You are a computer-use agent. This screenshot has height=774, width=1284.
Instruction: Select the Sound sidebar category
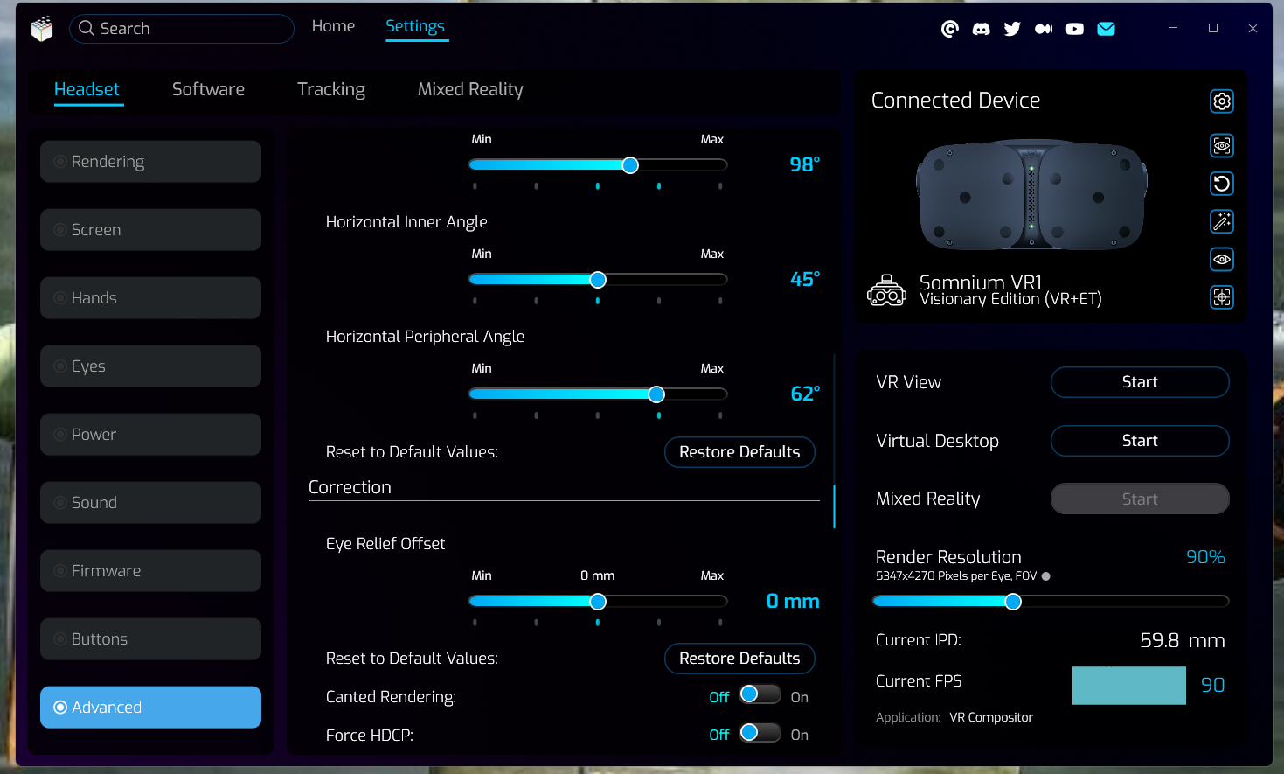(x=150, y=503)
